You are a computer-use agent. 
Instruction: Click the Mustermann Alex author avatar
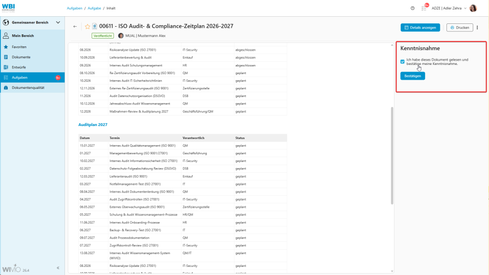point(121,36)
